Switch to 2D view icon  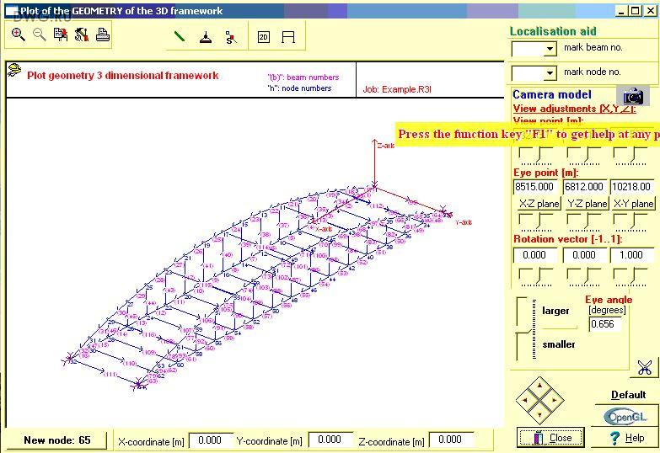point(263,37)
